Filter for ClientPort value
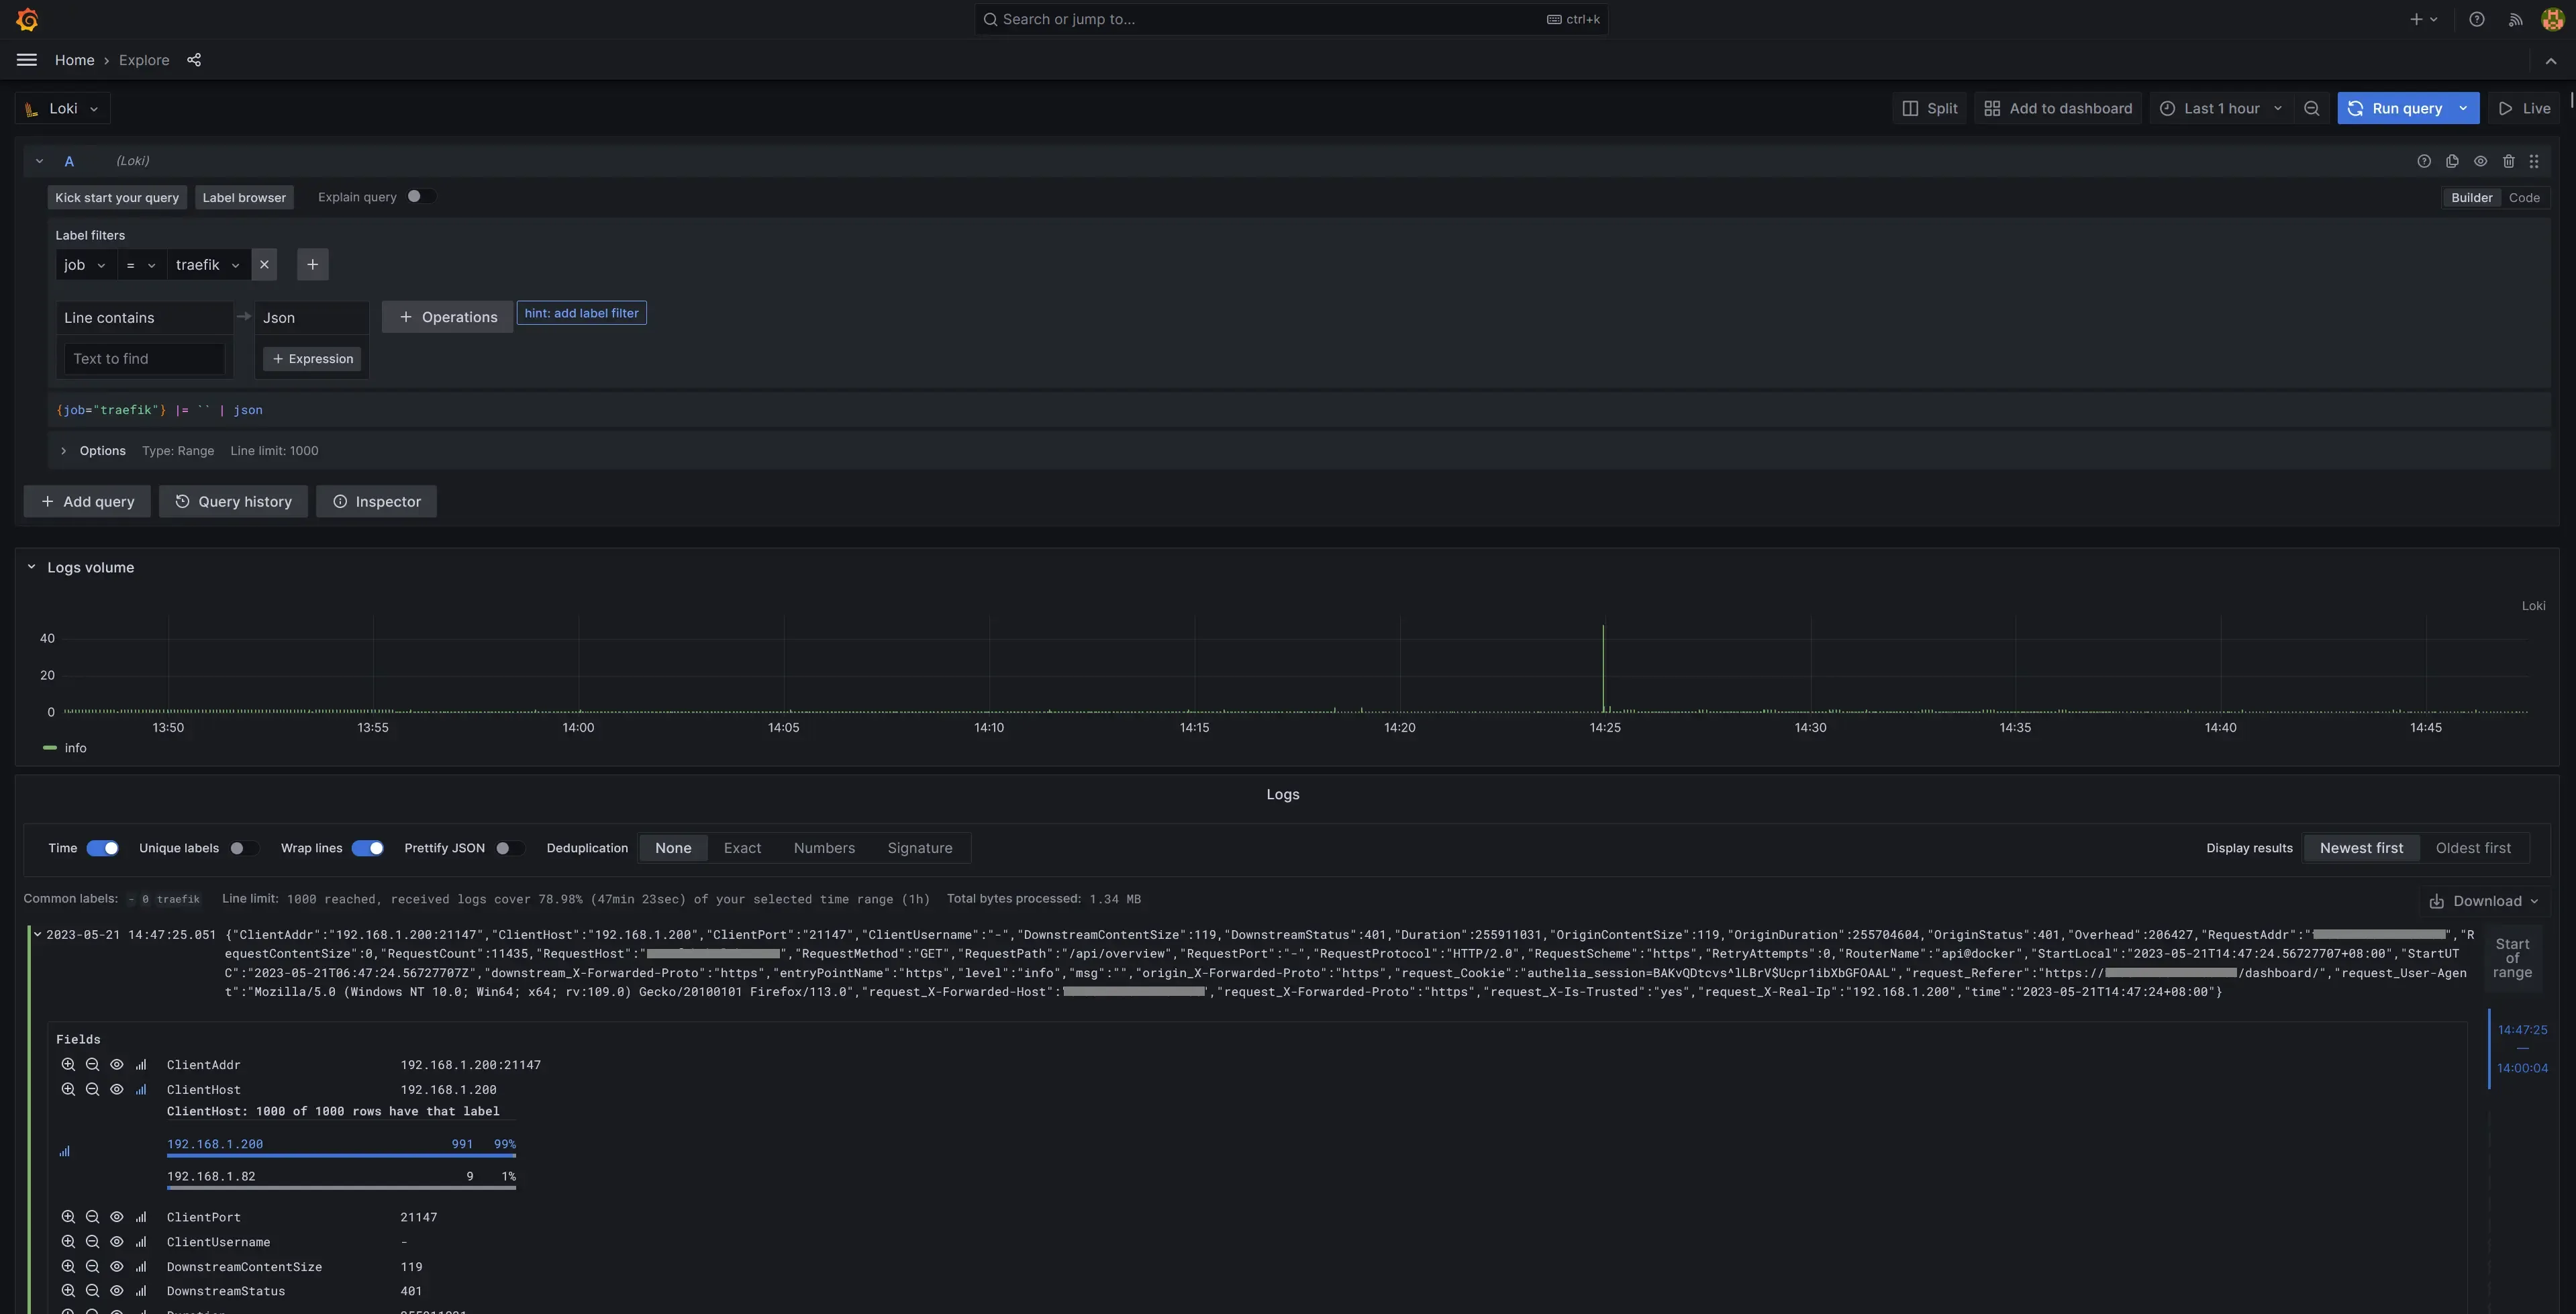 (x=68, y=1217)
